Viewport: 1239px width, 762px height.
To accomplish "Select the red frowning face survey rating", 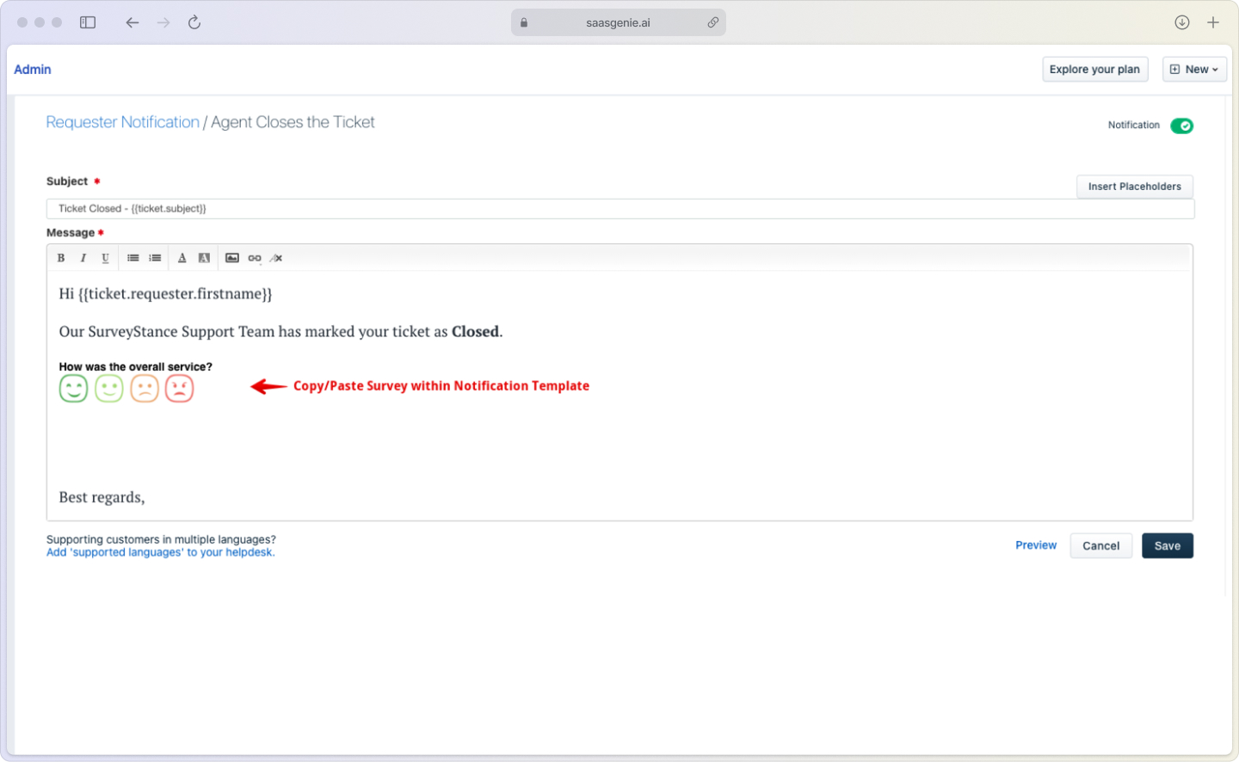I will tap(179, 388).
